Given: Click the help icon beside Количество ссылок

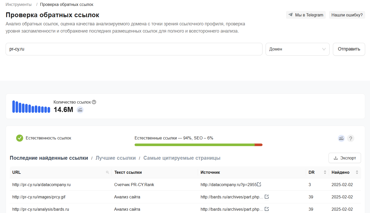Looking at the screenshot, I should [x=94, y=102].
